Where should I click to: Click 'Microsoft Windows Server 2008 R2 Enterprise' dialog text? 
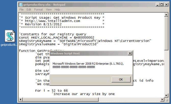(81, 64)
